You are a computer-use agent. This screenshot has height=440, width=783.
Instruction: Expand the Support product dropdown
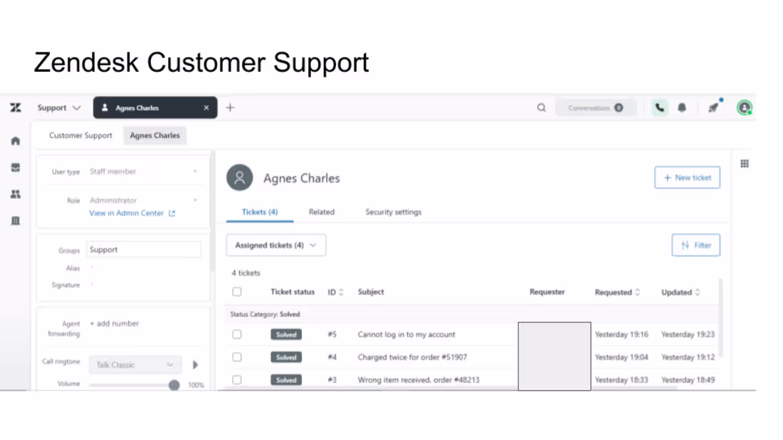(58, 108)
